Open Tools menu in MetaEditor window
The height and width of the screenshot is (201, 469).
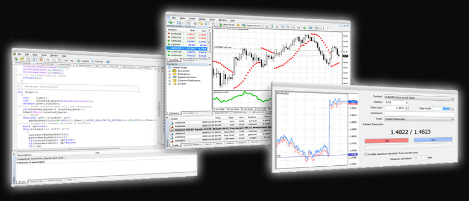[x=44, y=55]
